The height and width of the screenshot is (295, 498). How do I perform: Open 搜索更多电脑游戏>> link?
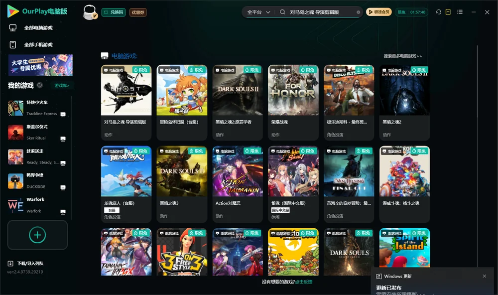pyautogui.click(x=403, y=56)
